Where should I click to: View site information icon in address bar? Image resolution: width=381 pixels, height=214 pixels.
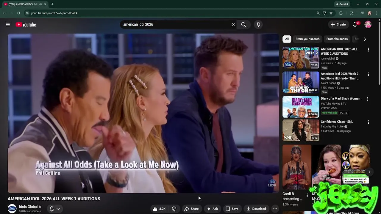coord(27,13)
